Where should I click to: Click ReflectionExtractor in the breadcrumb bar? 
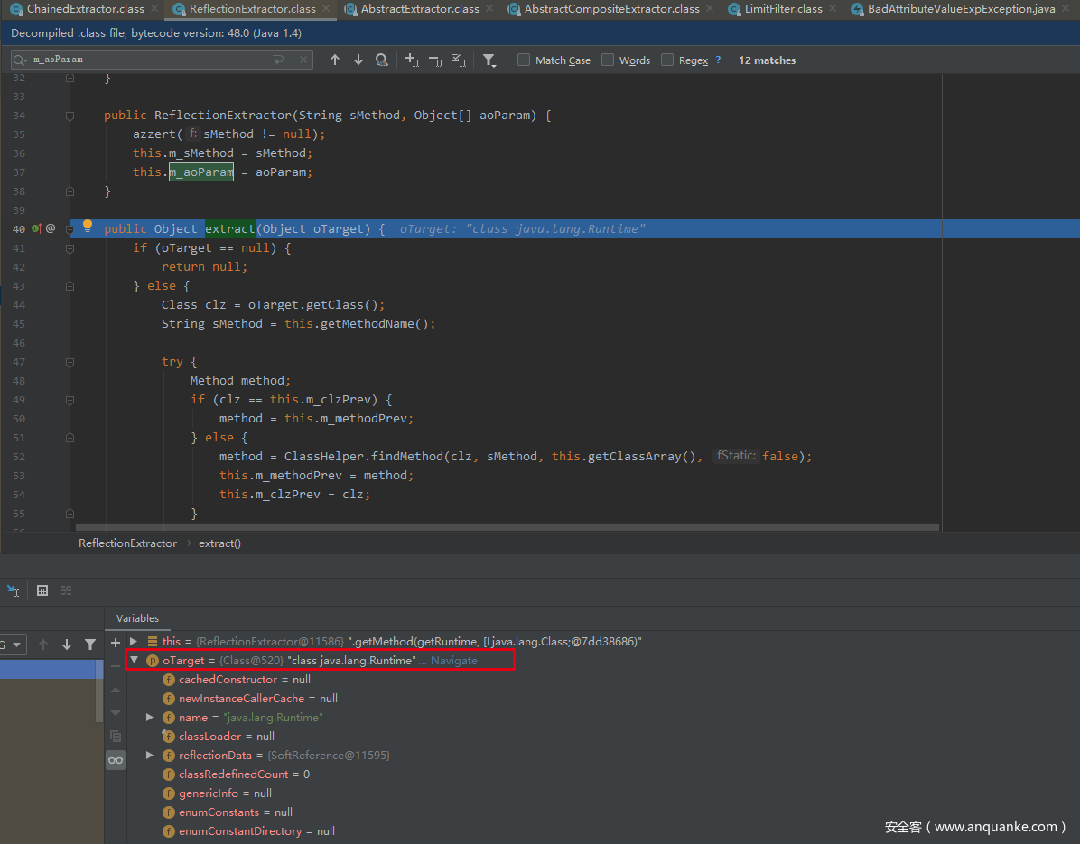click(127, 543)
